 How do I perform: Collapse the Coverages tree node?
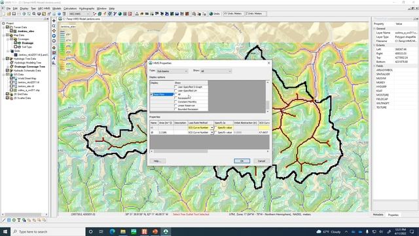[x=7, y=39]
